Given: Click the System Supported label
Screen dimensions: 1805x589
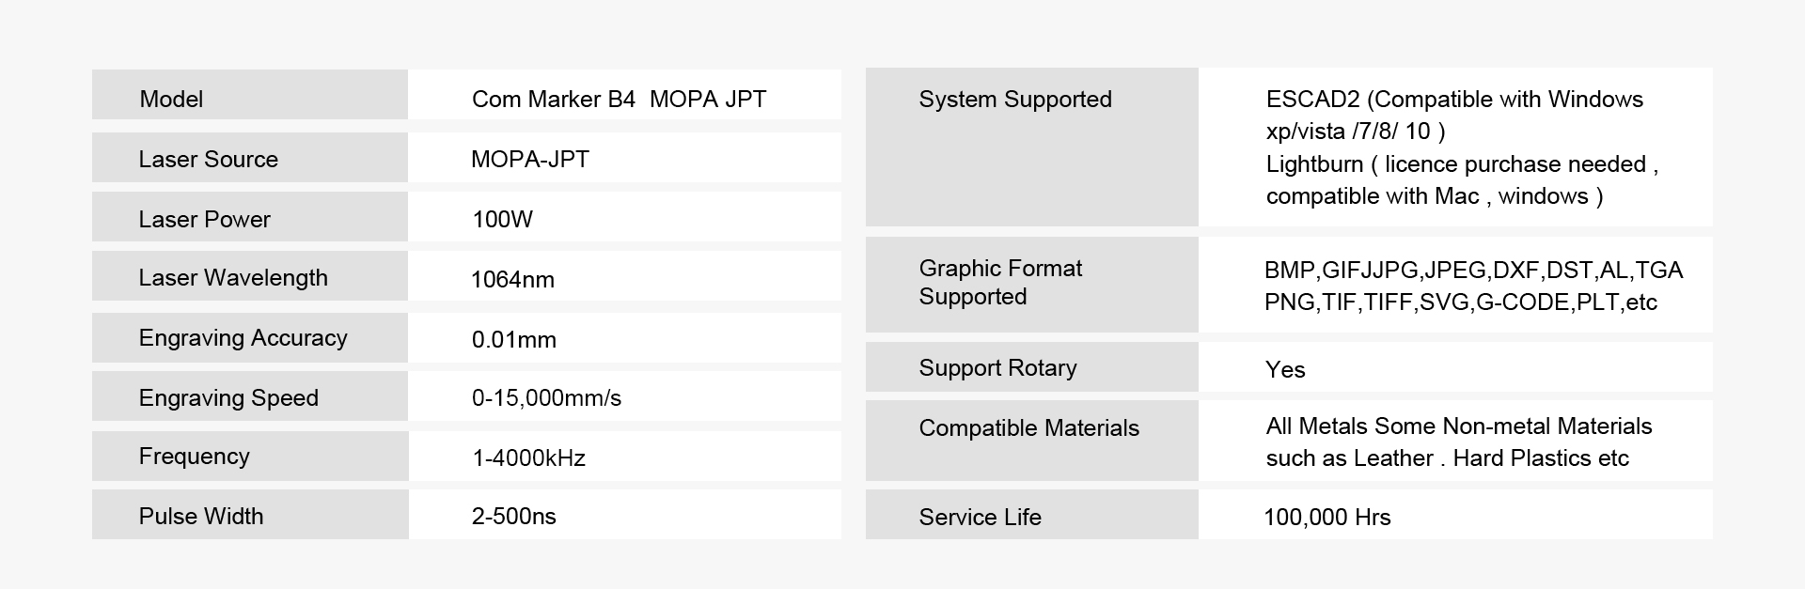Looking at the screenshot, I should (x=1015, y=100).
